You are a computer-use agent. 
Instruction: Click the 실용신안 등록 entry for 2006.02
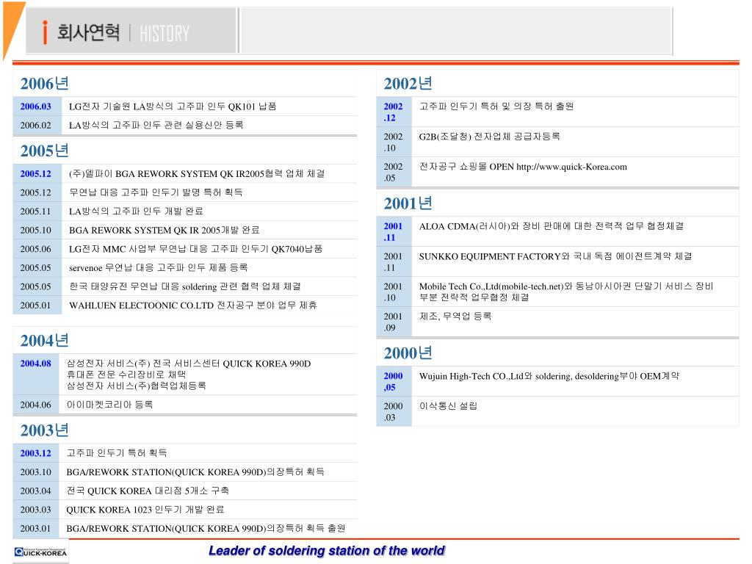point(156,125)
